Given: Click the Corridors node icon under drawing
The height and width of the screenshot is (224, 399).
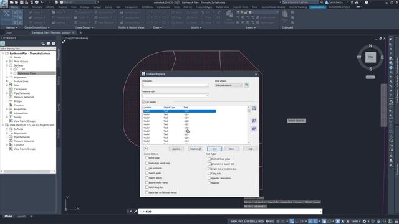Looking at the screenshot, I should point(11,105).
